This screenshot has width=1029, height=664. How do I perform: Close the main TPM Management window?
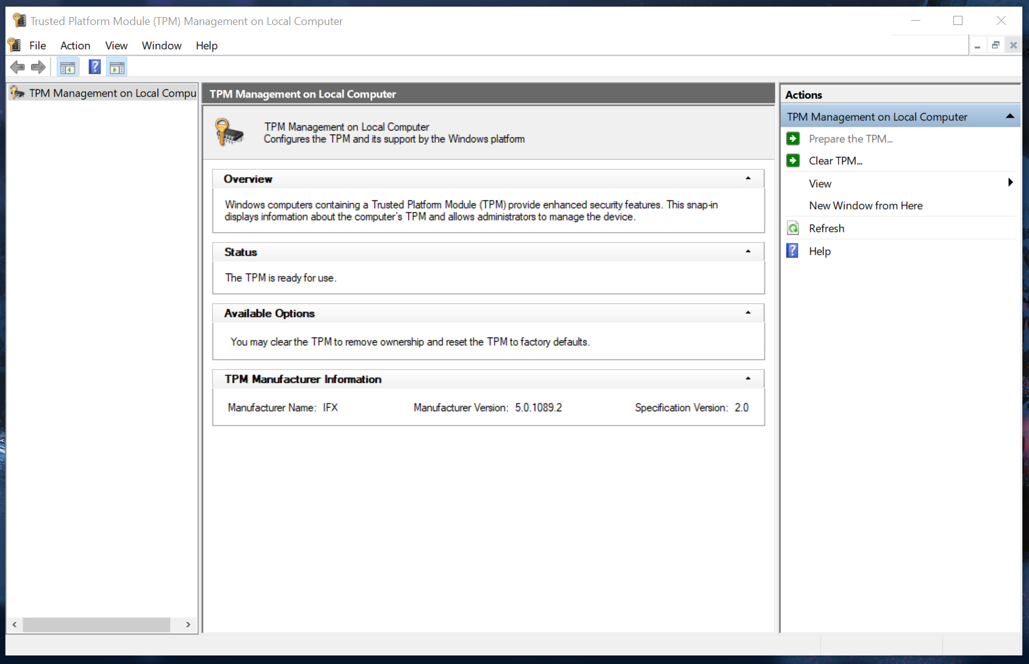click(1001, 21)
